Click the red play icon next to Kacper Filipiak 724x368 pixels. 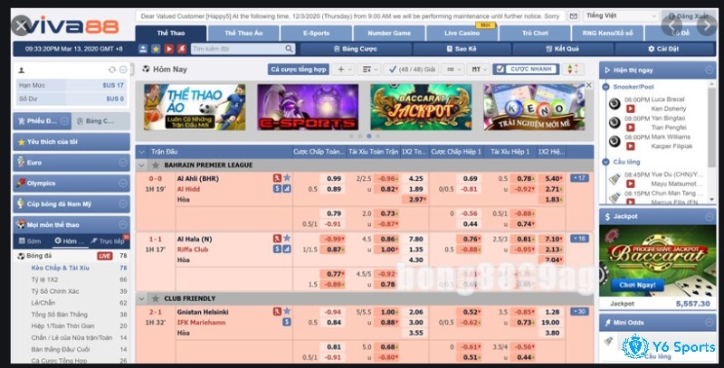630,146
